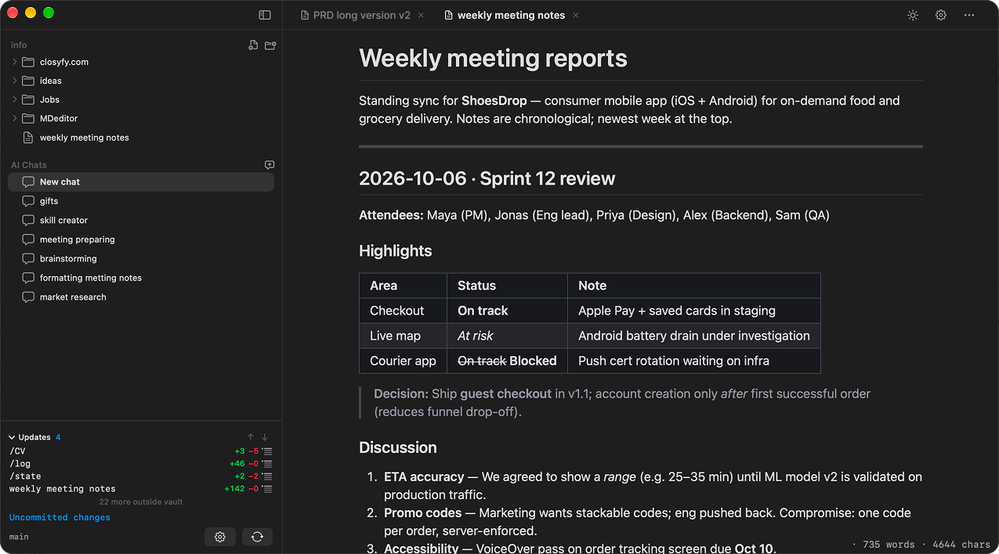This screenshot has height=554, width=999.
Task: Show diff list icon for /log
Action: (267, 464)
